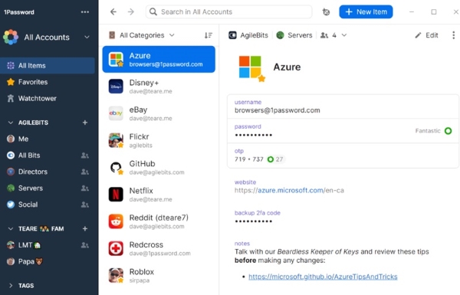Expand the shared with 4 people dropdown

pyautogui.click(x=333, y=35)
